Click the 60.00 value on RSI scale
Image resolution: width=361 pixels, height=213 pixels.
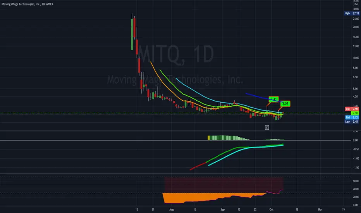pos(356,181)
